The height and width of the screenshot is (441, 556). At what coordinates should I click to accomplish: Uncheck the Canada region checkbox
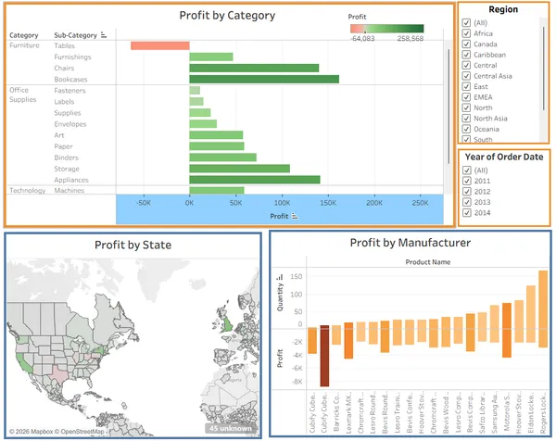[466, 44]
